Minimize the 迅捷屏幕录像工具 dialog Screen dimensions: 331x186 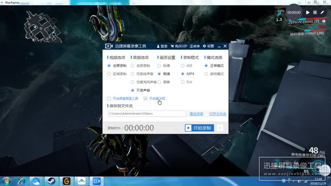(x=219, y=46)
